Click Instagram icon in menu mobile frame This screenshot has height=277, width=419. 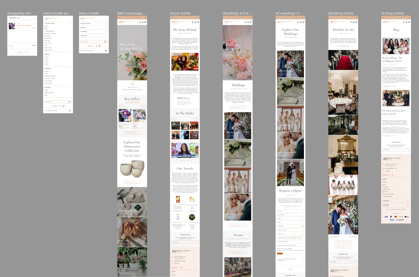(x=99, y=46)
